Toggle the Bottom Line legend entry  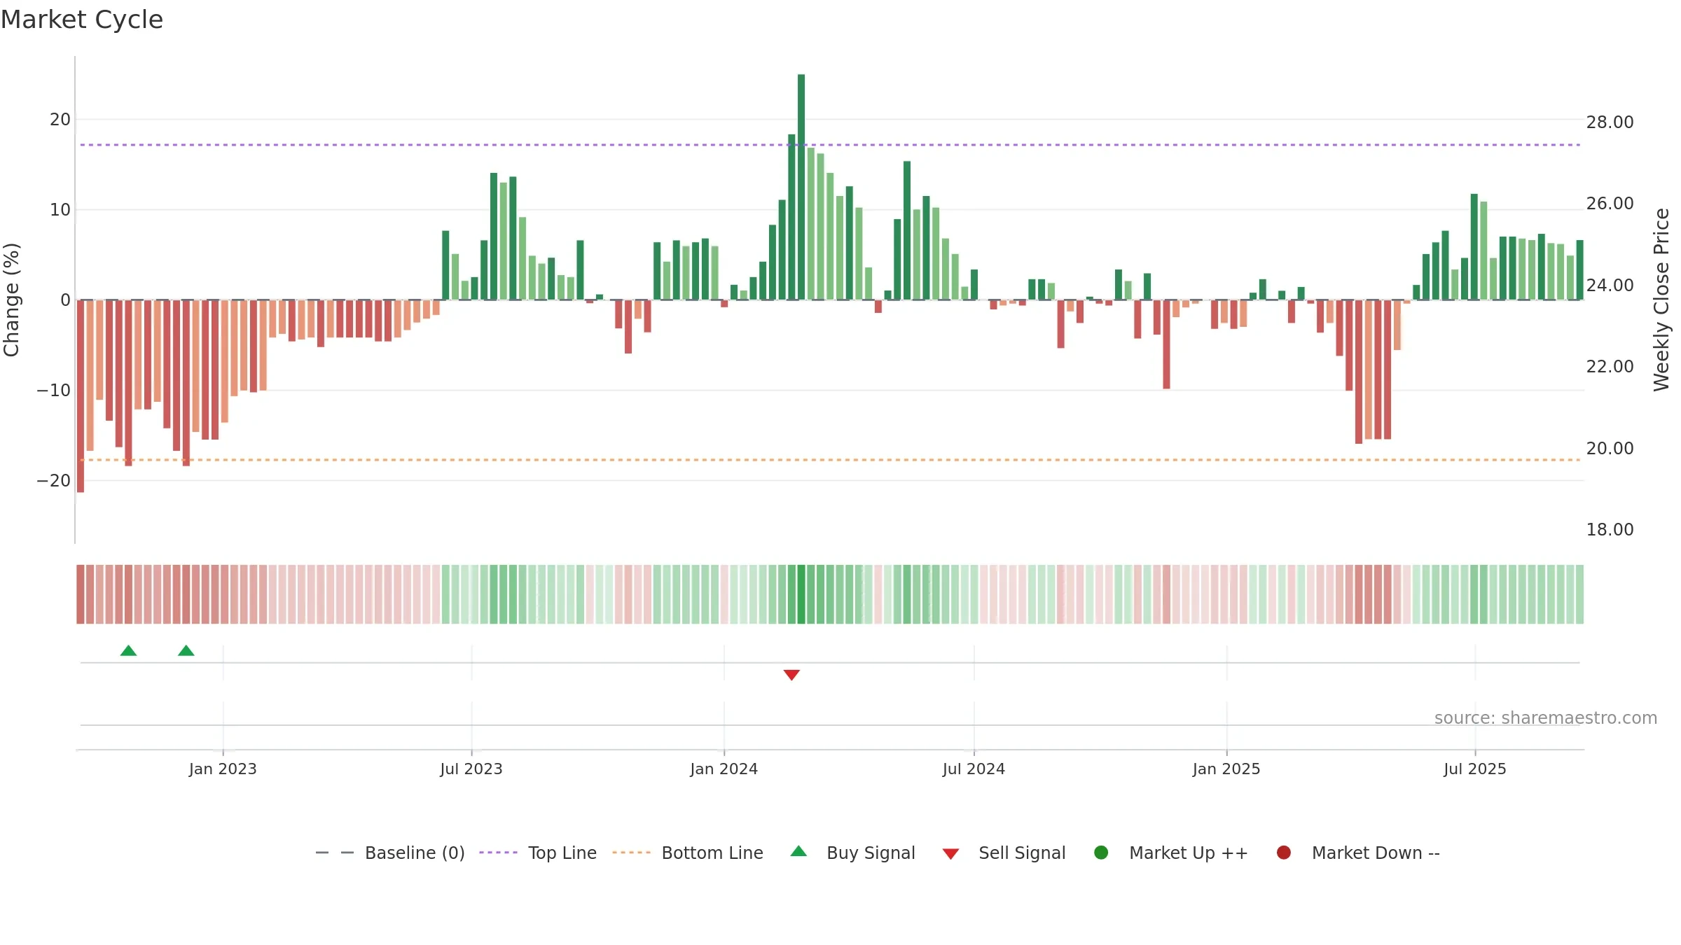pyautogui.click(x=687, y=853)
